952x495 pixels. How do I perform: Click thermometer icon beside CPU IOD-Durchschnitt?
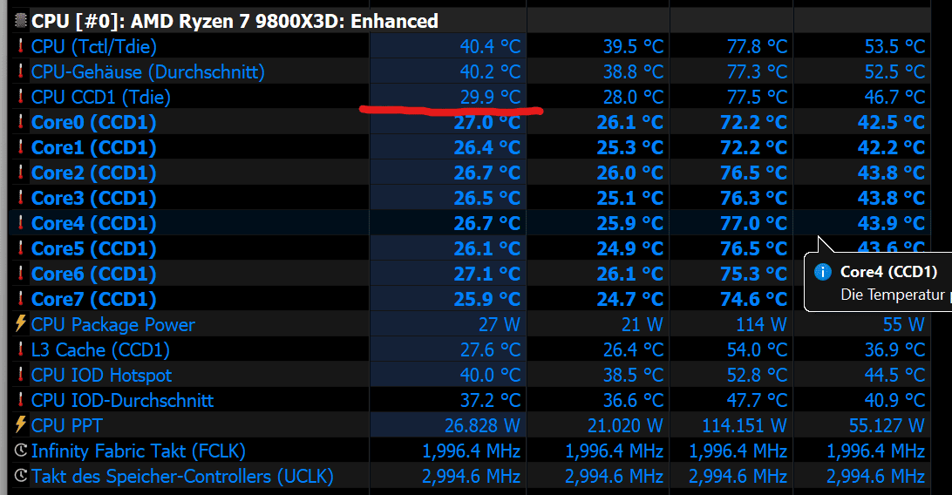click(21, 400)
